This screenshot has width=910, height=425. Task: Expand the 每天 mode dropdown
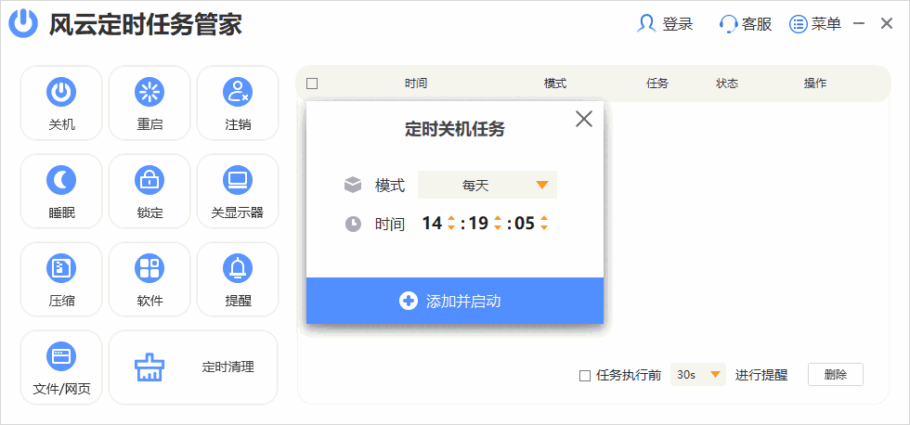click(487, 185)
